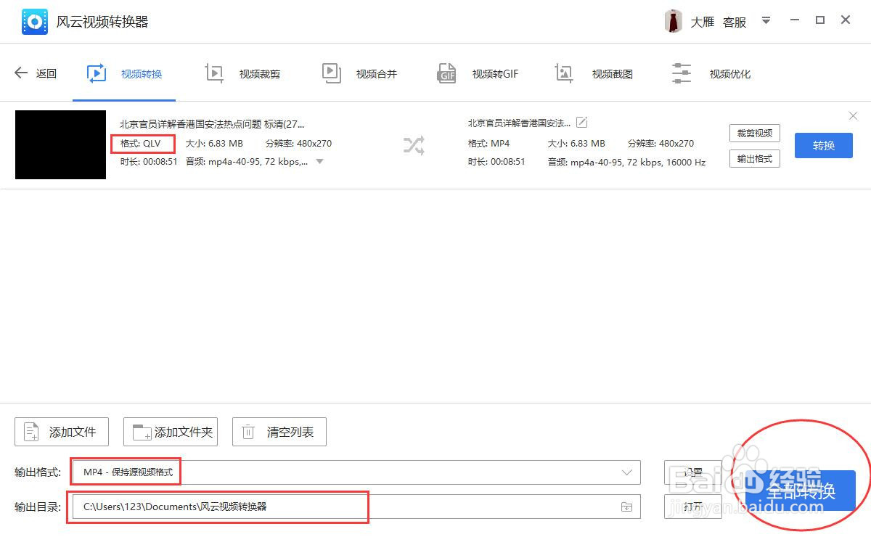Expand the source audio track dropdown arrow
871x537 pixels.
(x=319, y=162)
